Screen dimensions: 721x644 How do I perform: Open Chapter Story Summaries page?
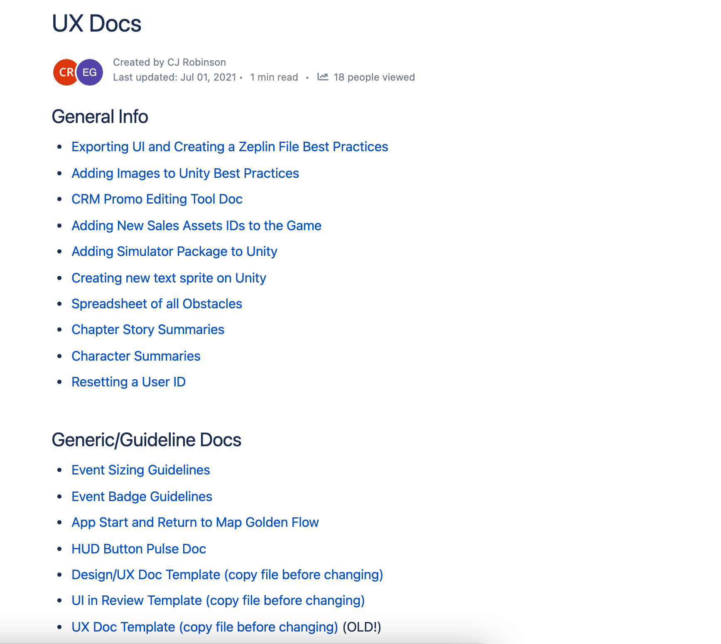[148, 329]
